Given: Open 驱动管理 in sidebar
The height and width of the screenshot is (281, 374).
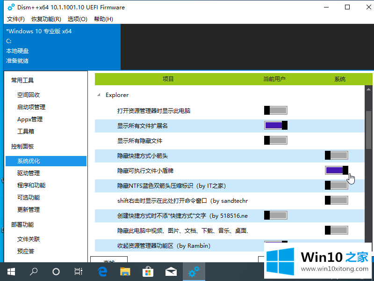Looking at the screenshot, I should [29, 173].
